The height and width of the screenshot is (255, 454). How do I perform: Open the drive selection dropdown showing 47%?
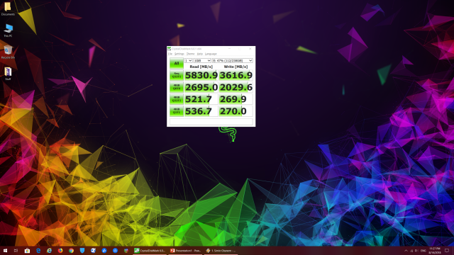click(233, 60)
